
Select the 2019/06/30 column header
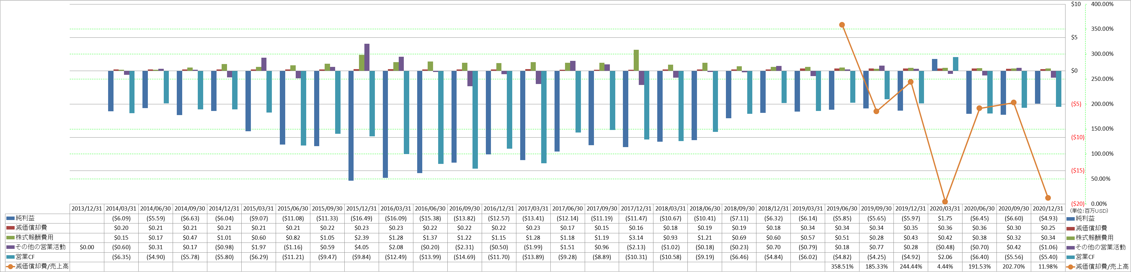[842, 209]
